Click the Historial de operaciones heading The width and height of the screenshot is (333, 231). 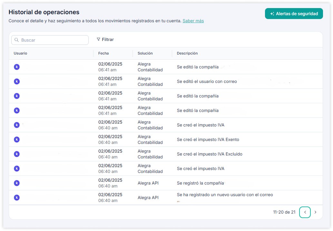[x=44, y=12]
